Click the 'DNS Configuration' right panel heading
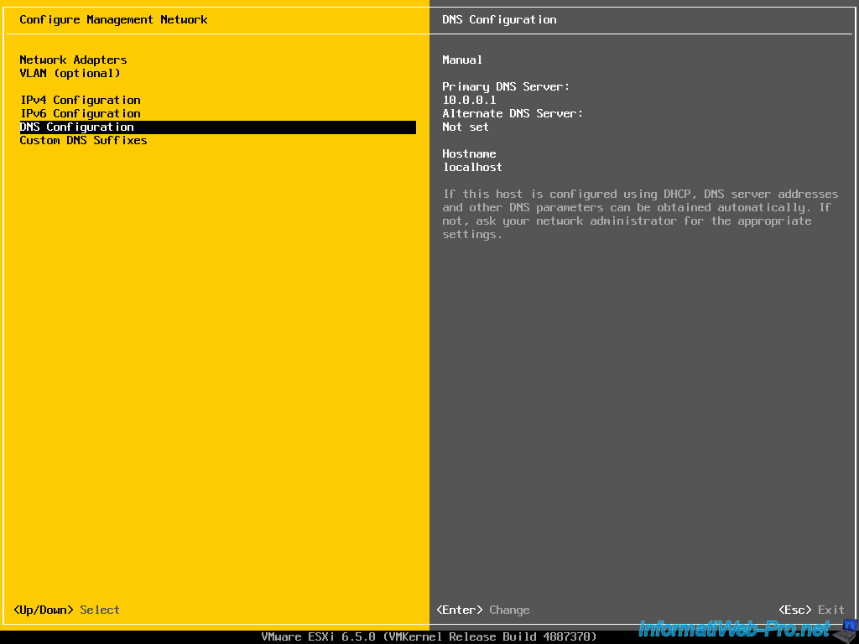The image size is (859, 644). tap(499, 20)
